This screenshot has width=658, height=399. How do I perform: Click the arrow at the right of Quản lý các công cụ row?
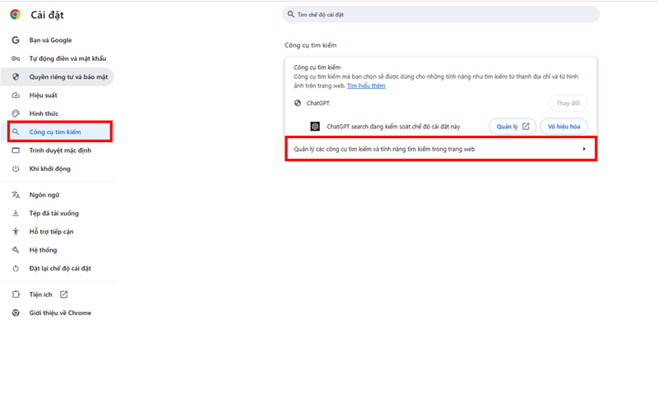pyautogui.click(x=584, y=149)
